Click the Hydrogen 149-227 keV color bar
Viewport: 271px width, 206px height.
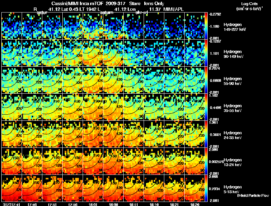point(206,26)
